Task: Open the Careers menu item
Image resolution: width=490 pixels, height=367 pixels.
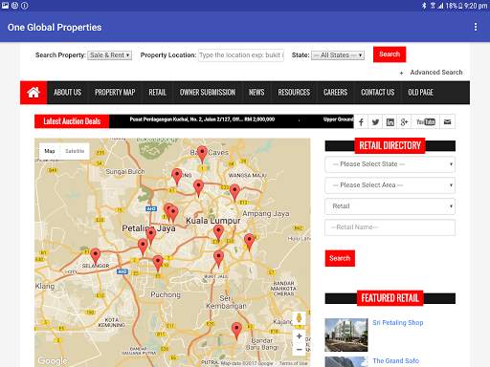Action: [x=335, y=93]
